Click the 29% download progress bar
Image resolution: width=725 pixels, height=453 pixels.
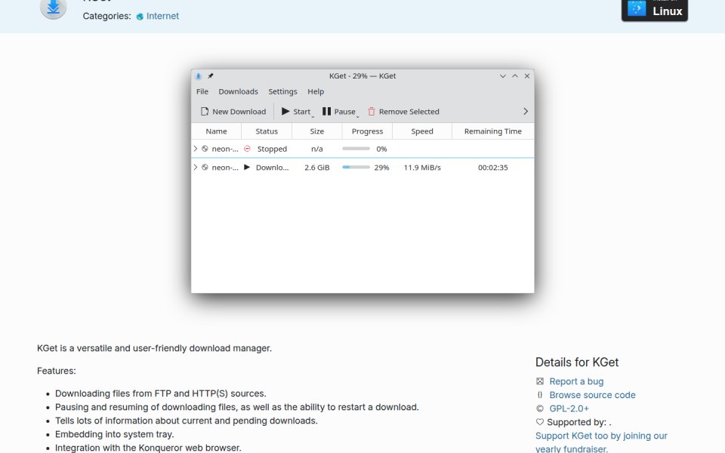tap(356, 168)
